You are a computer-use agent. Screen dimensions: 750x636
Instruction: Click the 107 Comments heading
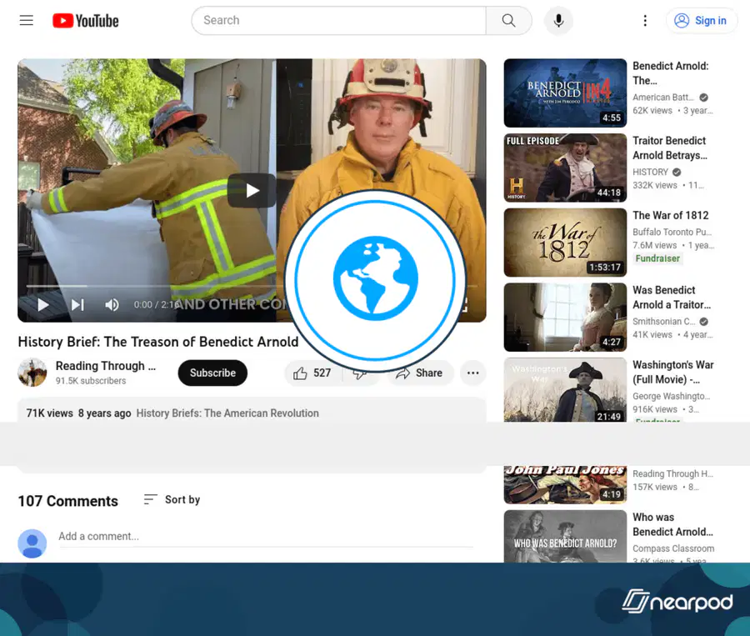(68, 501)
